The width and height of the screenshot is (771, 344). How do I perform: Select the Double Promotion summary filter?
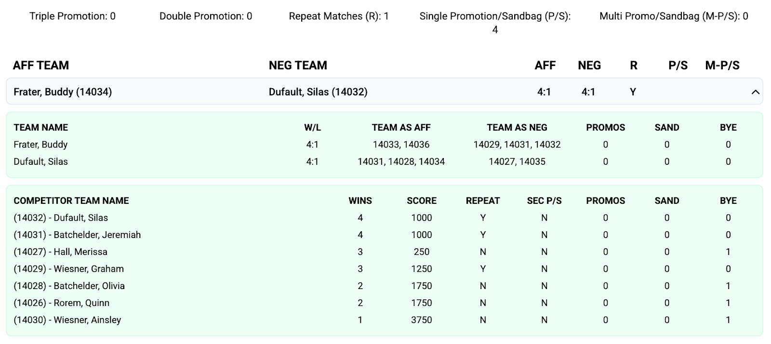click(x=206, y=16)
